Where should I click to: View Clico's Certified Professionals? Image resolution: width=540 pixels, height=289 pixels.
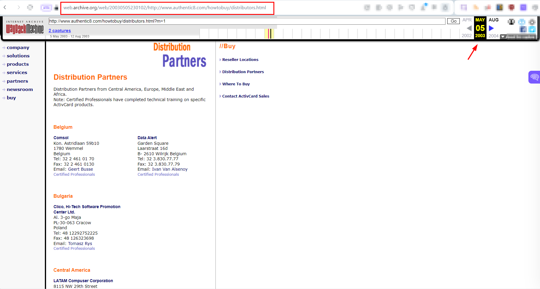pyautogui.click(x=74, y=249)
